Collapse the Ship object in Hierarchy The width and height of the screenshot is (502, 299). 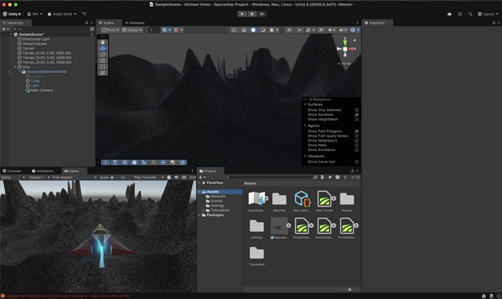(x=15, y=67)
